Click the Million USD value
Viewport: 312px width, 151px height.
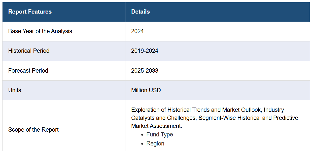point(146,90)
